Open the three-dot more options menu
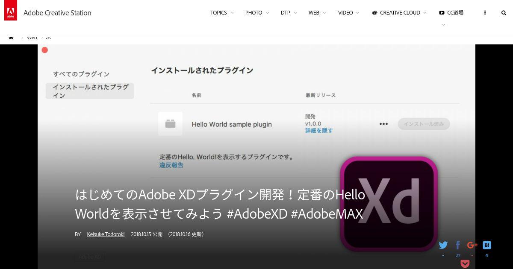The image size is (513, 269). pos(485,13)
